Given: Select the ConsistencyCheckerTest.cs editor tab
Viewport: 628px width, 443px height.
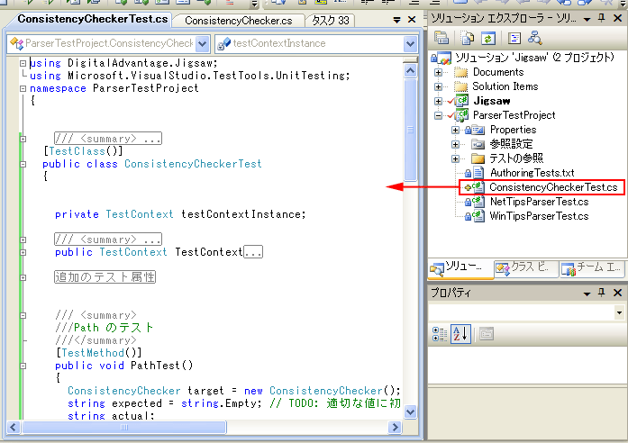Looking at the screenshot, I should [93, 19].
